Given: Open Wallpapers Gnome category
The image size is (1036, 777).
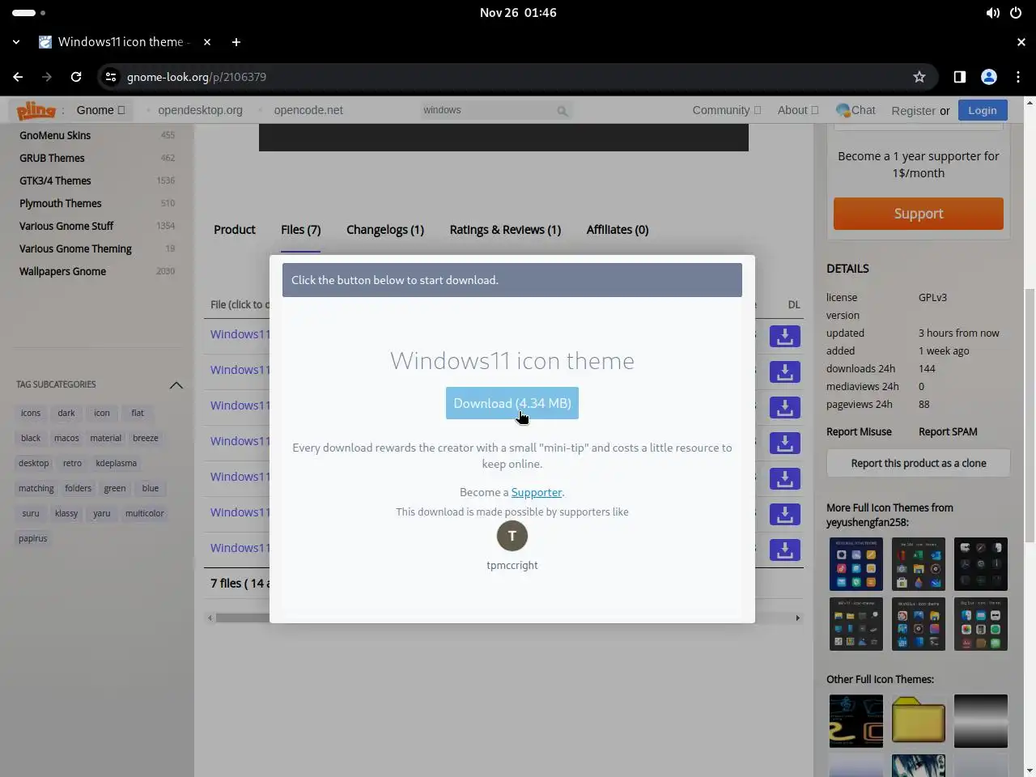Looking at the screenshot, I should pos(62,271).
